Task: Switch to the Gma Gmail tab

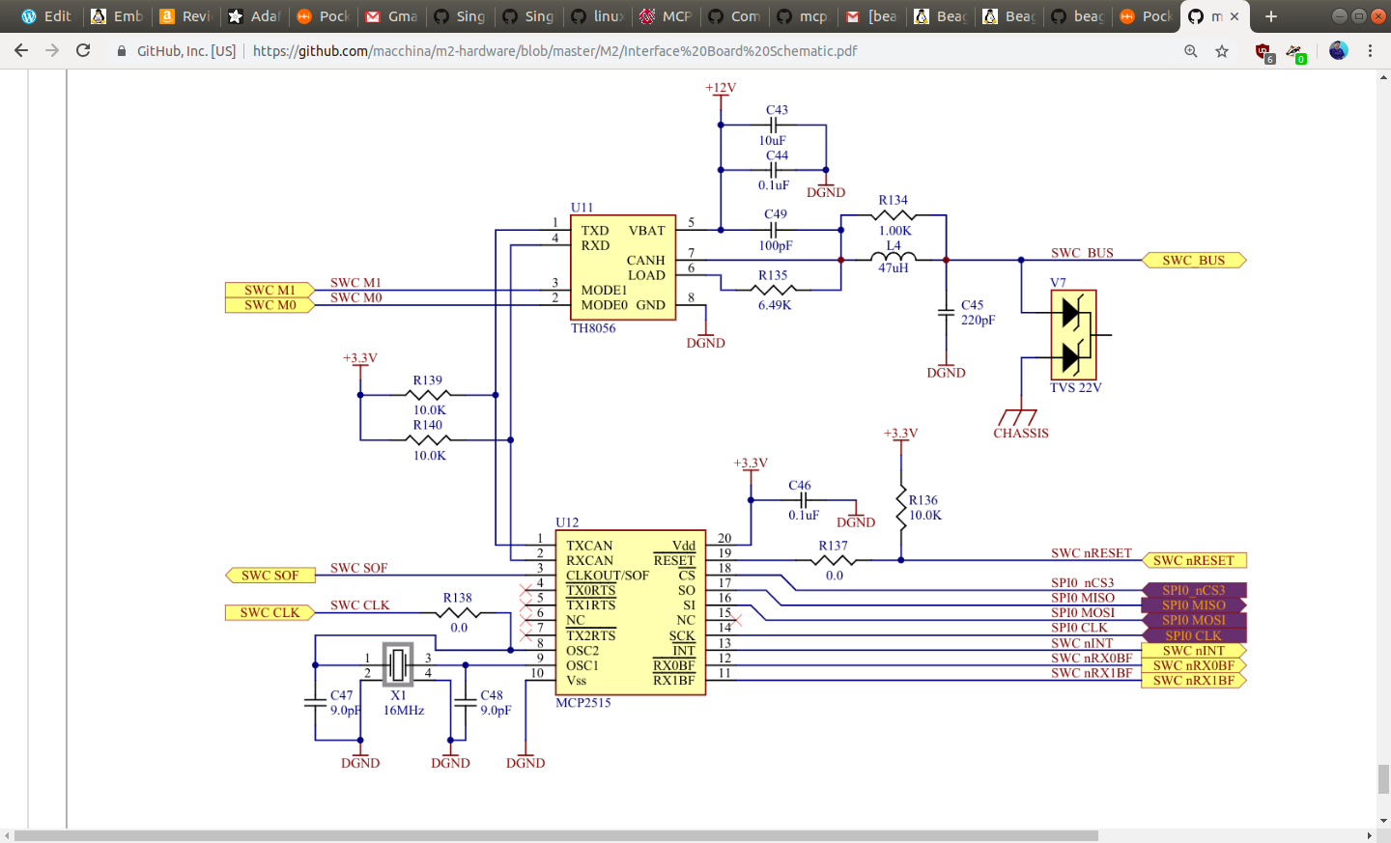Action: tap(391, 16)
